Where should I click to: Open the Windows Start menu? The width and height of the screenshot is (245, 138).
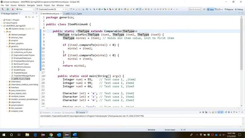pos(4,135)
